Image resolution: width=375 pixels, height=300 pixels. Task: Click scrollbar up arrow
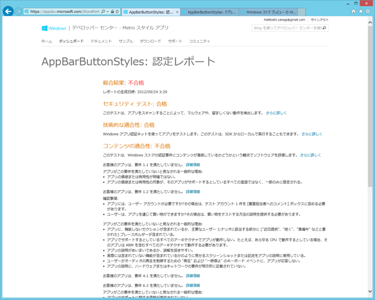coord(370,22)
